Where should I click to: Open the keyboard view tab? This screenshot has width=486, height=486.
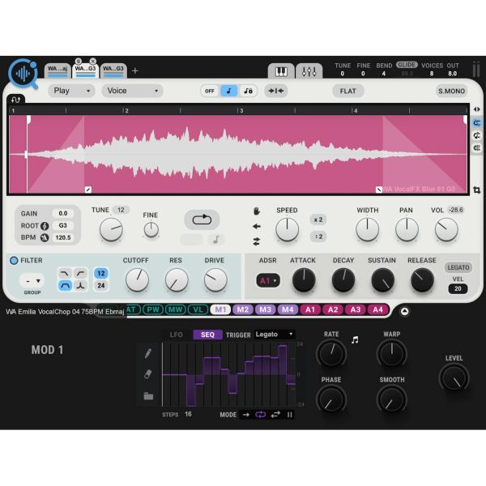pyautogui.click(x=281, y=71)
